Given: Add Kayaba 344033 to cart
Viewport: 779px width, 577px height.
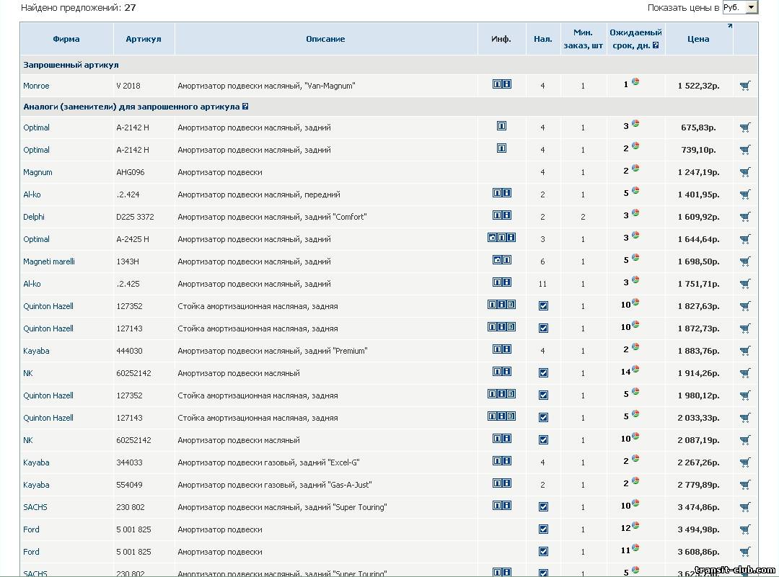Looking at the screenshot, I should pos(744,462).
